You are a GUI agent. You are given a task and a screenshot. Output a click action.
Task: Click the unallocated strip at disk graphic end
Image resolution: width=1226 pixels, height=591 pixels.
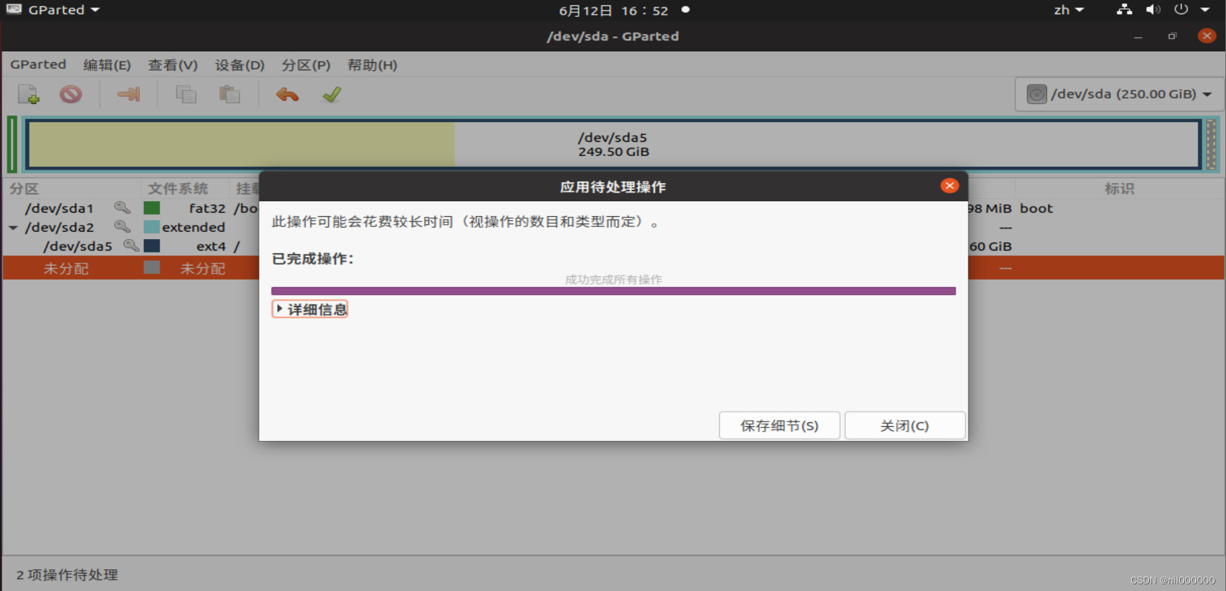1211,145
